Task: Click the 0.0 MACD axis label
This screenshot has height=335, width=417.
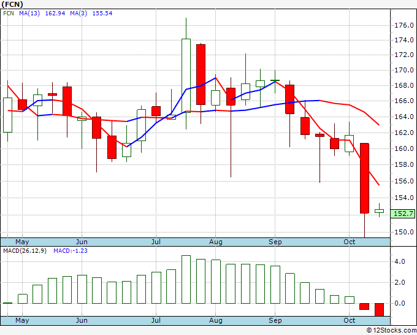Action: click(400, 303)
